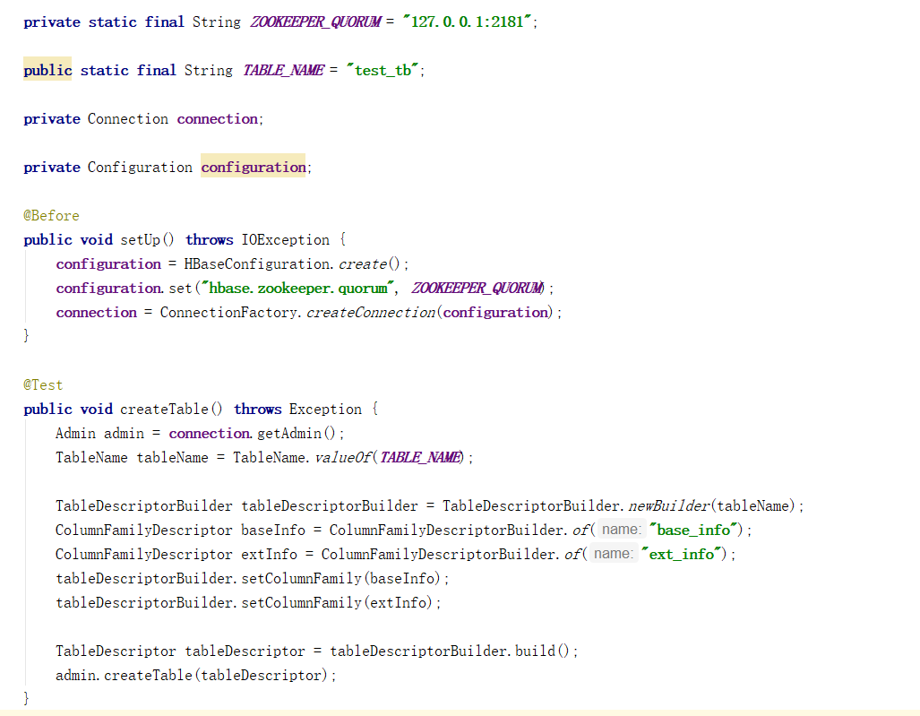Click ConnectionFactory class reference
The width and height of the screenshot is (920, 716).
[x=228, y=312]
